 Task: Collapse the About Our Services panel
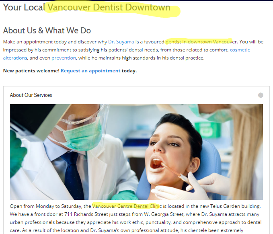click(261, 95)
